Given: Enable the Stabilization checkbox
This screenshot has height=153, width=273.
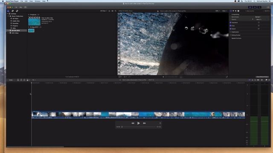Looking at the screenshot, I should pos(230,32).
